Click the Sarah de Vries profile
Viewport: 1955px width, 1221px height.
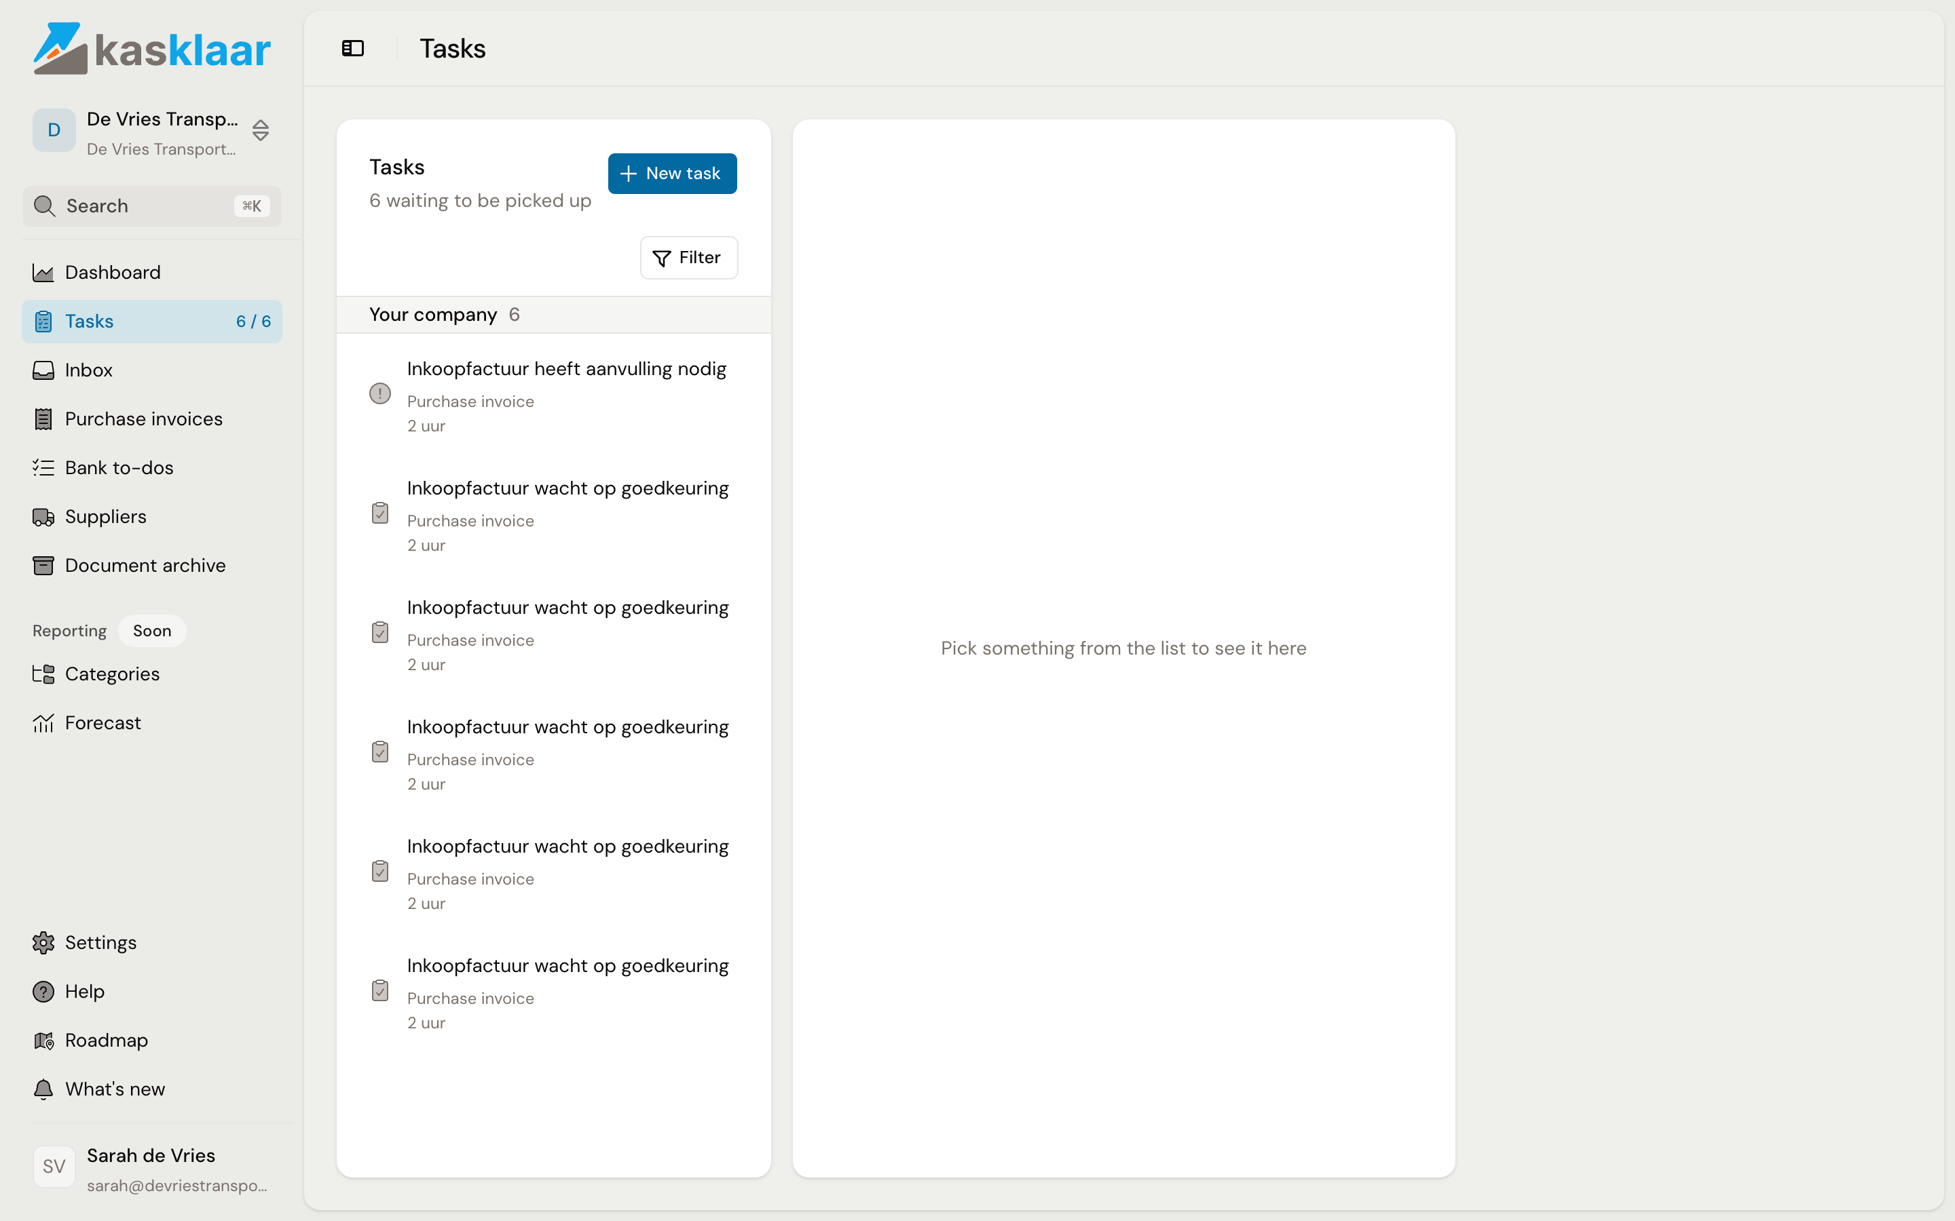tap(153, 1169)
